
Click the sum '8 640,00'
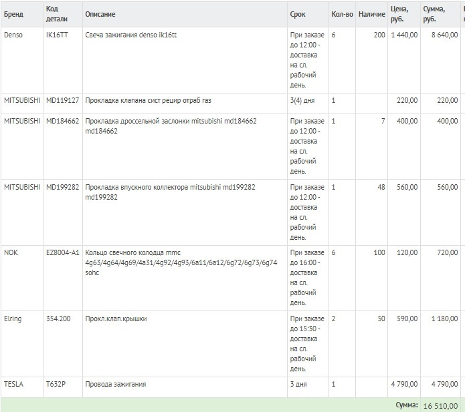point(444,35)
